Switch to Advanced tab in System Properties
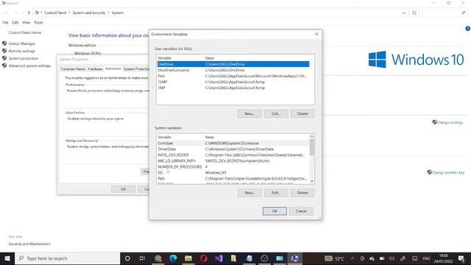Viewport: 471px width, 265px height. [x=113, y=68]
